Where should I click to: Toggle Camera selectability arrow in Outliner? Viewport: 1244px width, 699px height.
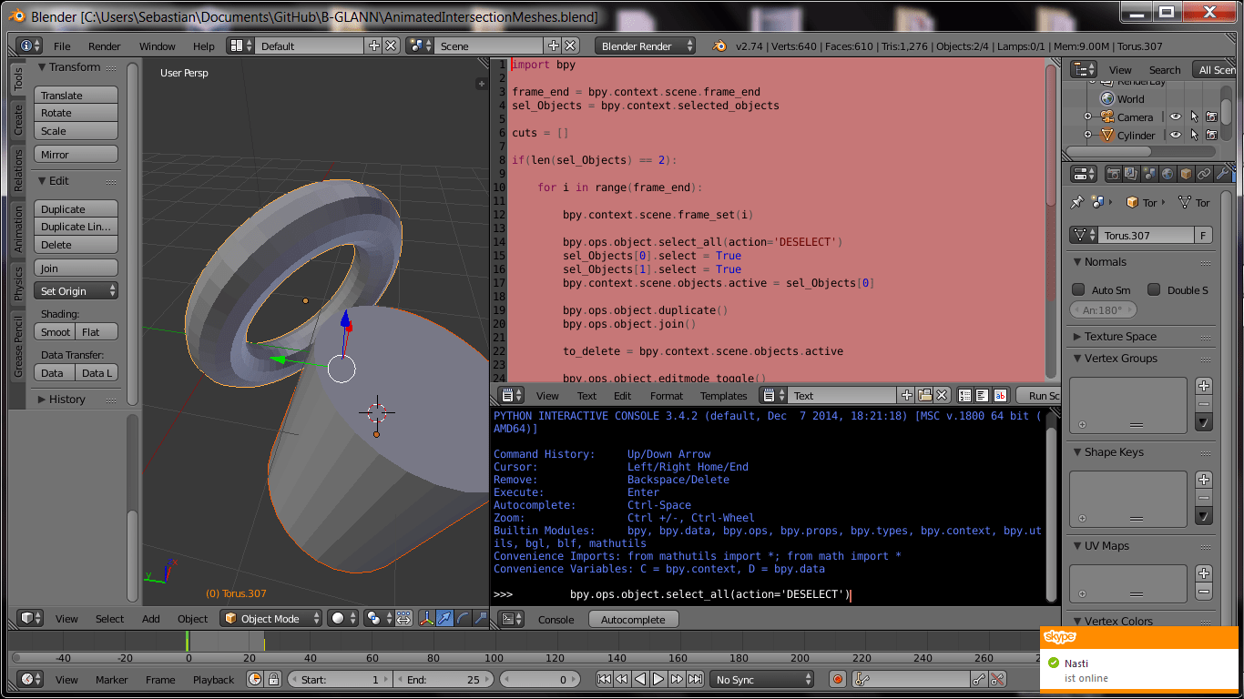[x=1195, y=116]
